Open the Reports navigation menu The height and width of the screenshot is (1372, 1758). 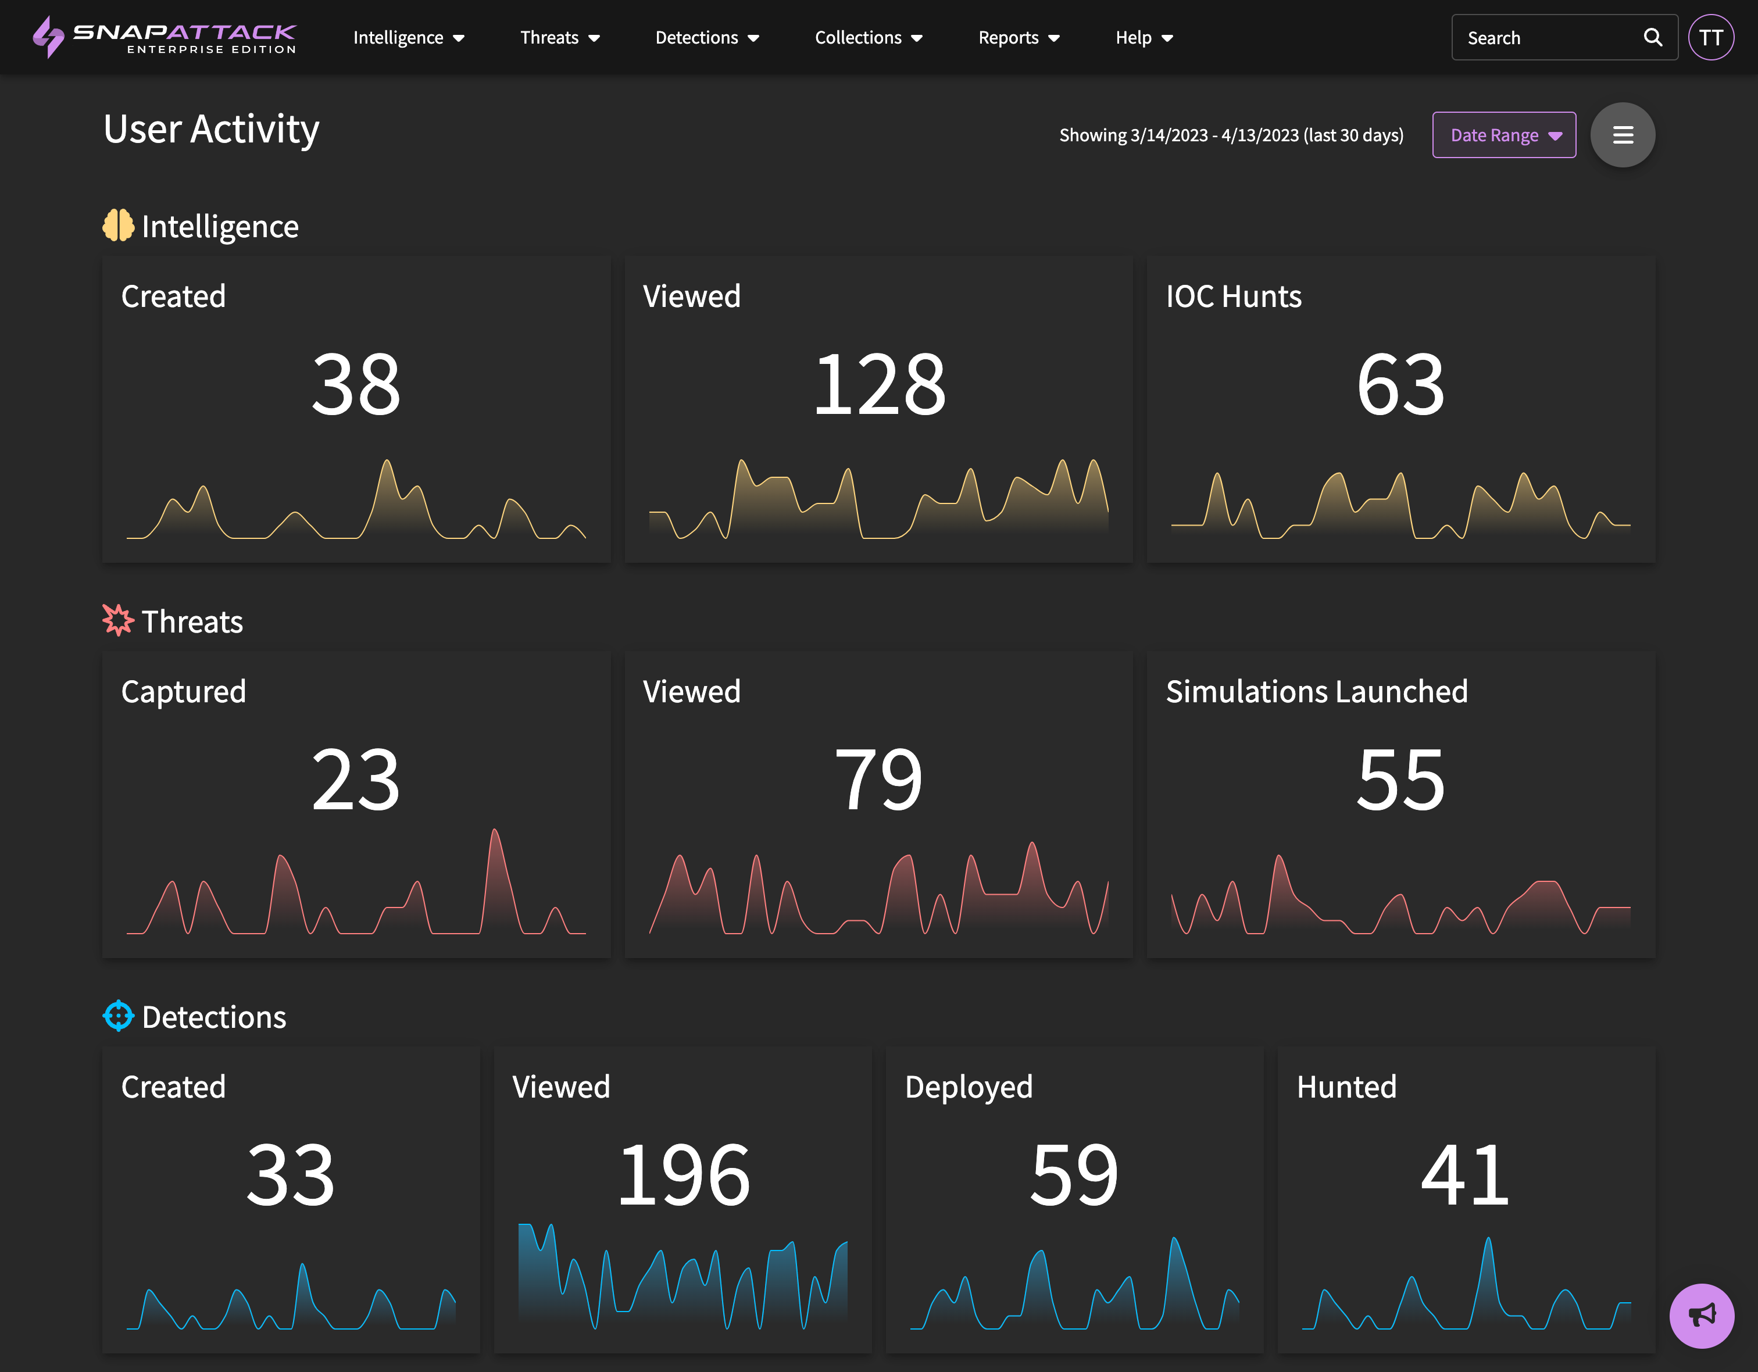1019,38
